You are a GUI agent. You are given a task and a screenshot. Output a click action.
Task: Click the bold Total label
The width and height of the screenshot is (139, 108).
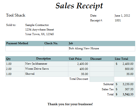tap(110, 94)
